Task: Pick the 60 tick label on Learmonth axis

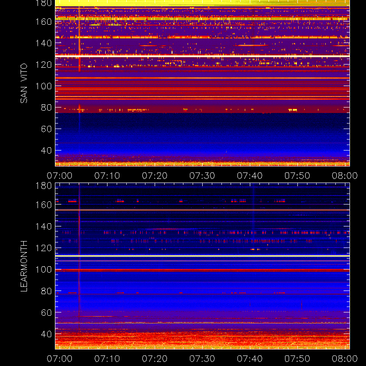Action: (46, 312)
